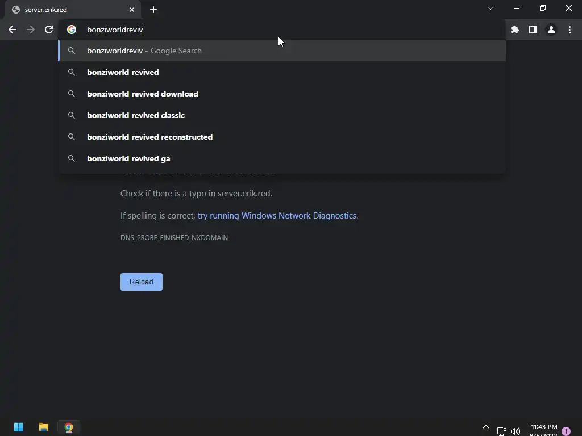The width and height of the screenshot is (582, 436).
Task: Open File Explorer from the taskbar
Action: (44, 427)
